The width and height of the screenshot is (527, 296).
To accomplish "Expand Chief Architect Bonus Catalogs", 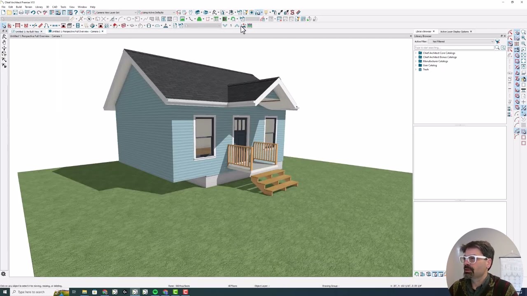I will point(415,57).
